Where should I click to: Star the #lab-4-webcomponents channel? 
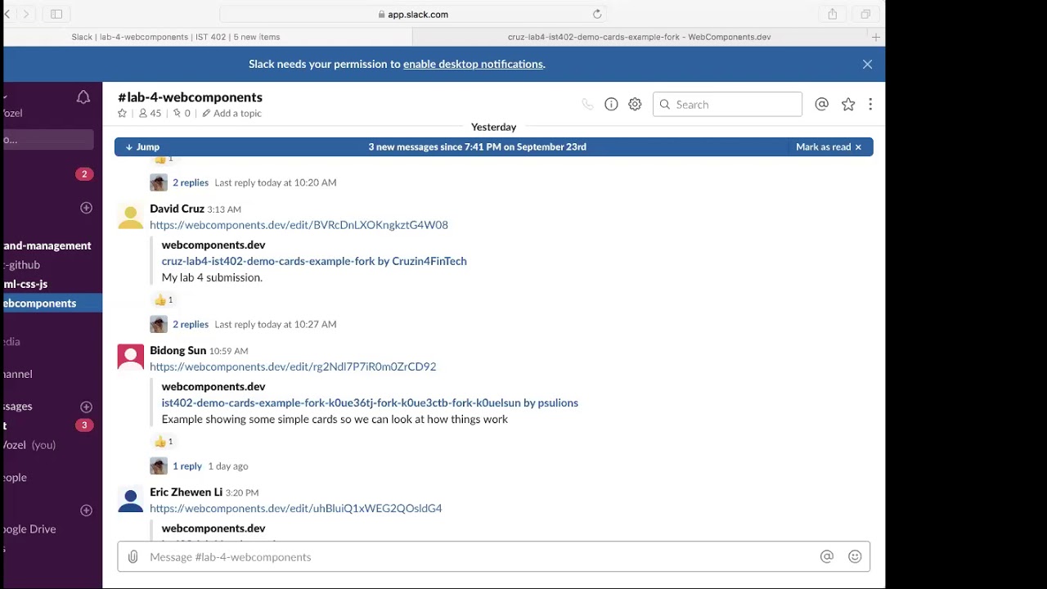click(x=123, y=114)
